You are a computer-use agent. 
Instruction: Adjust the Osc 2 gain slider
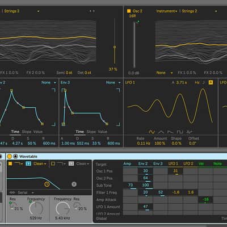tap(134, 45)
